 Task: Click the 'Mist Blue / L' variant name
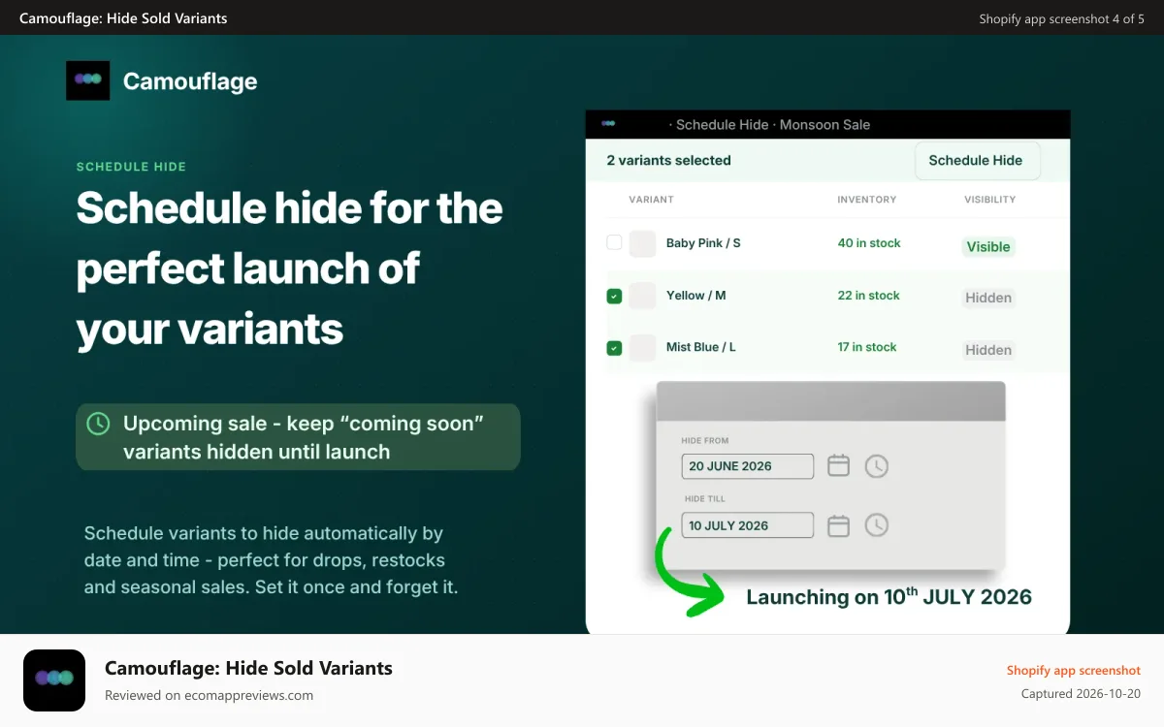pyautogui.click(x=700, y=347)
